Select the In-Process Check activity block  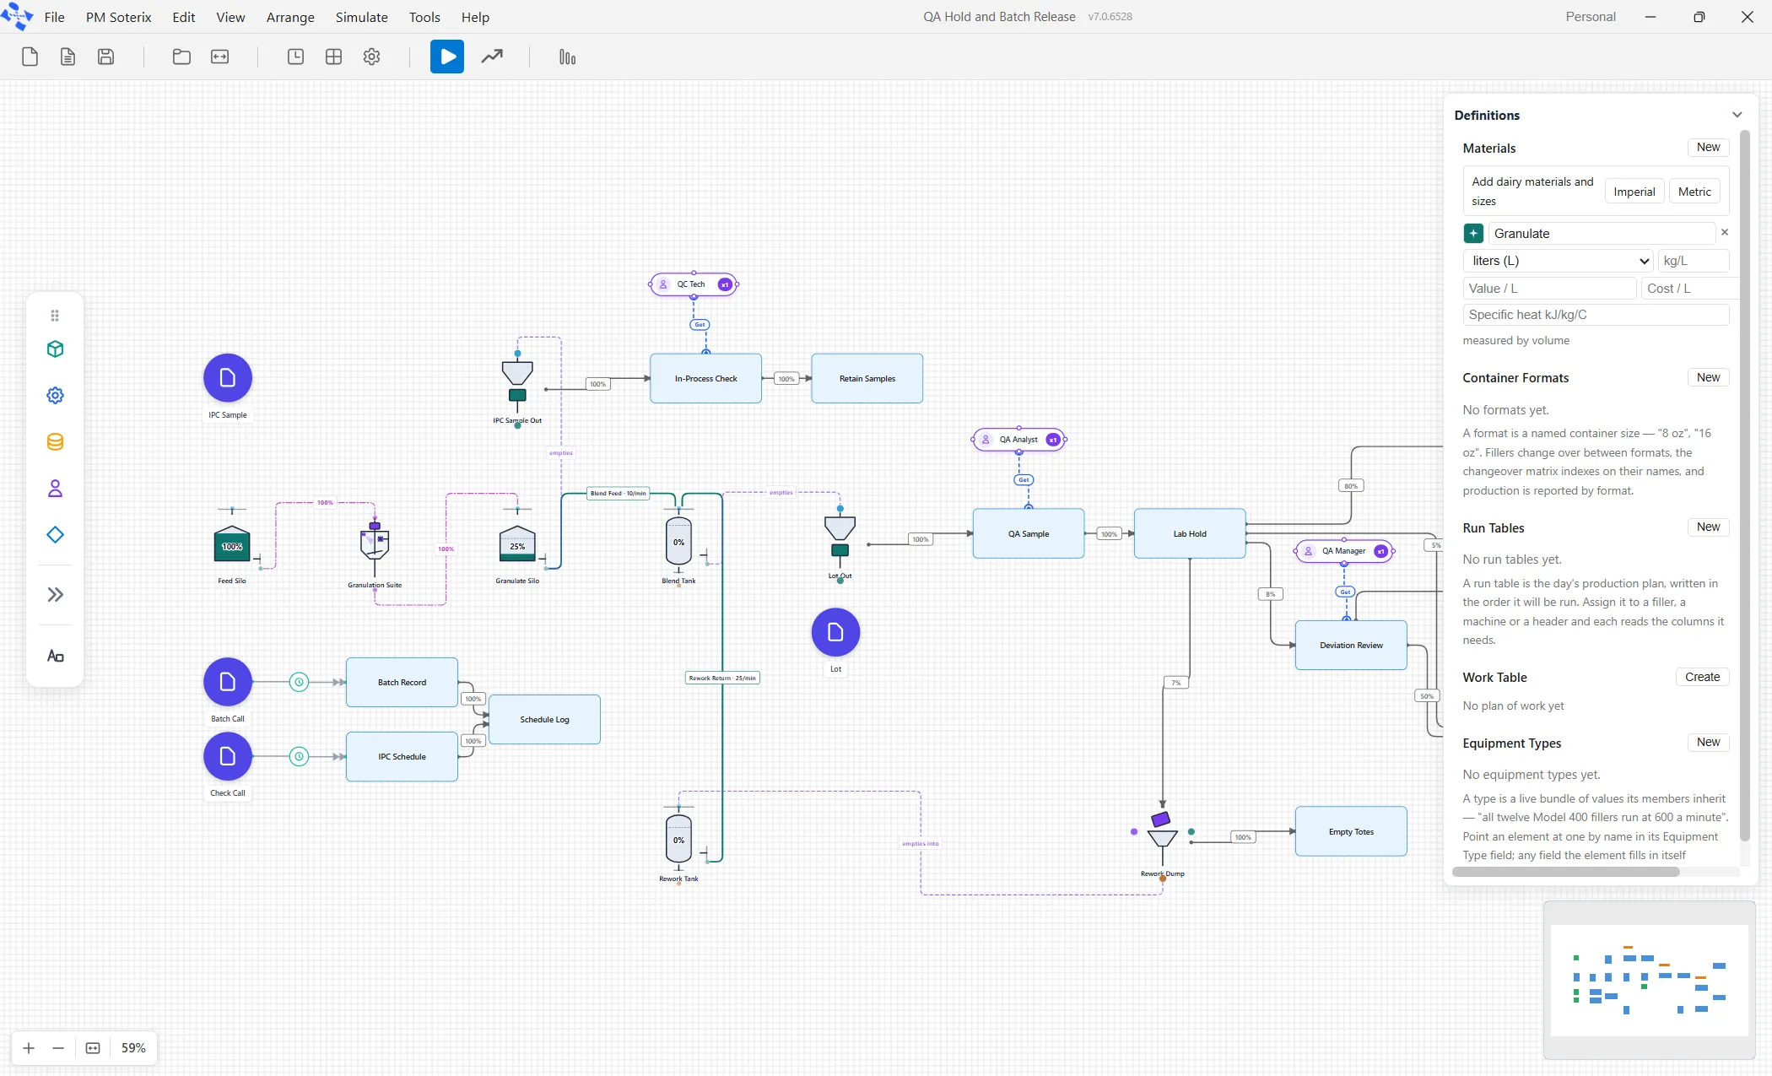click(705, 378)
